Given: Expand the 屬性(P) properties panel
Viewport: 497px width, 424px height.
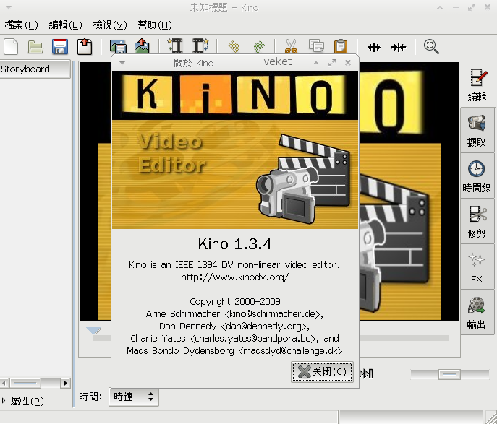Looking at the screenshot, I should pos(23,401).
